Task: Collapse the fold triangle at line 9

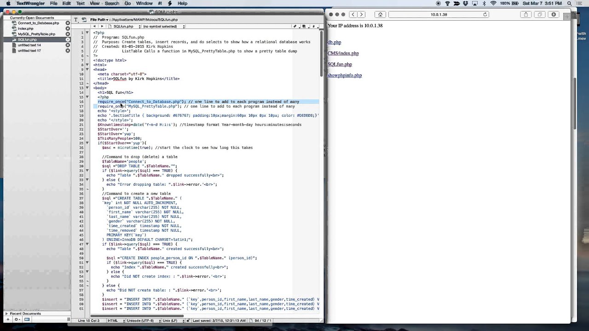Action: point(87,69)
